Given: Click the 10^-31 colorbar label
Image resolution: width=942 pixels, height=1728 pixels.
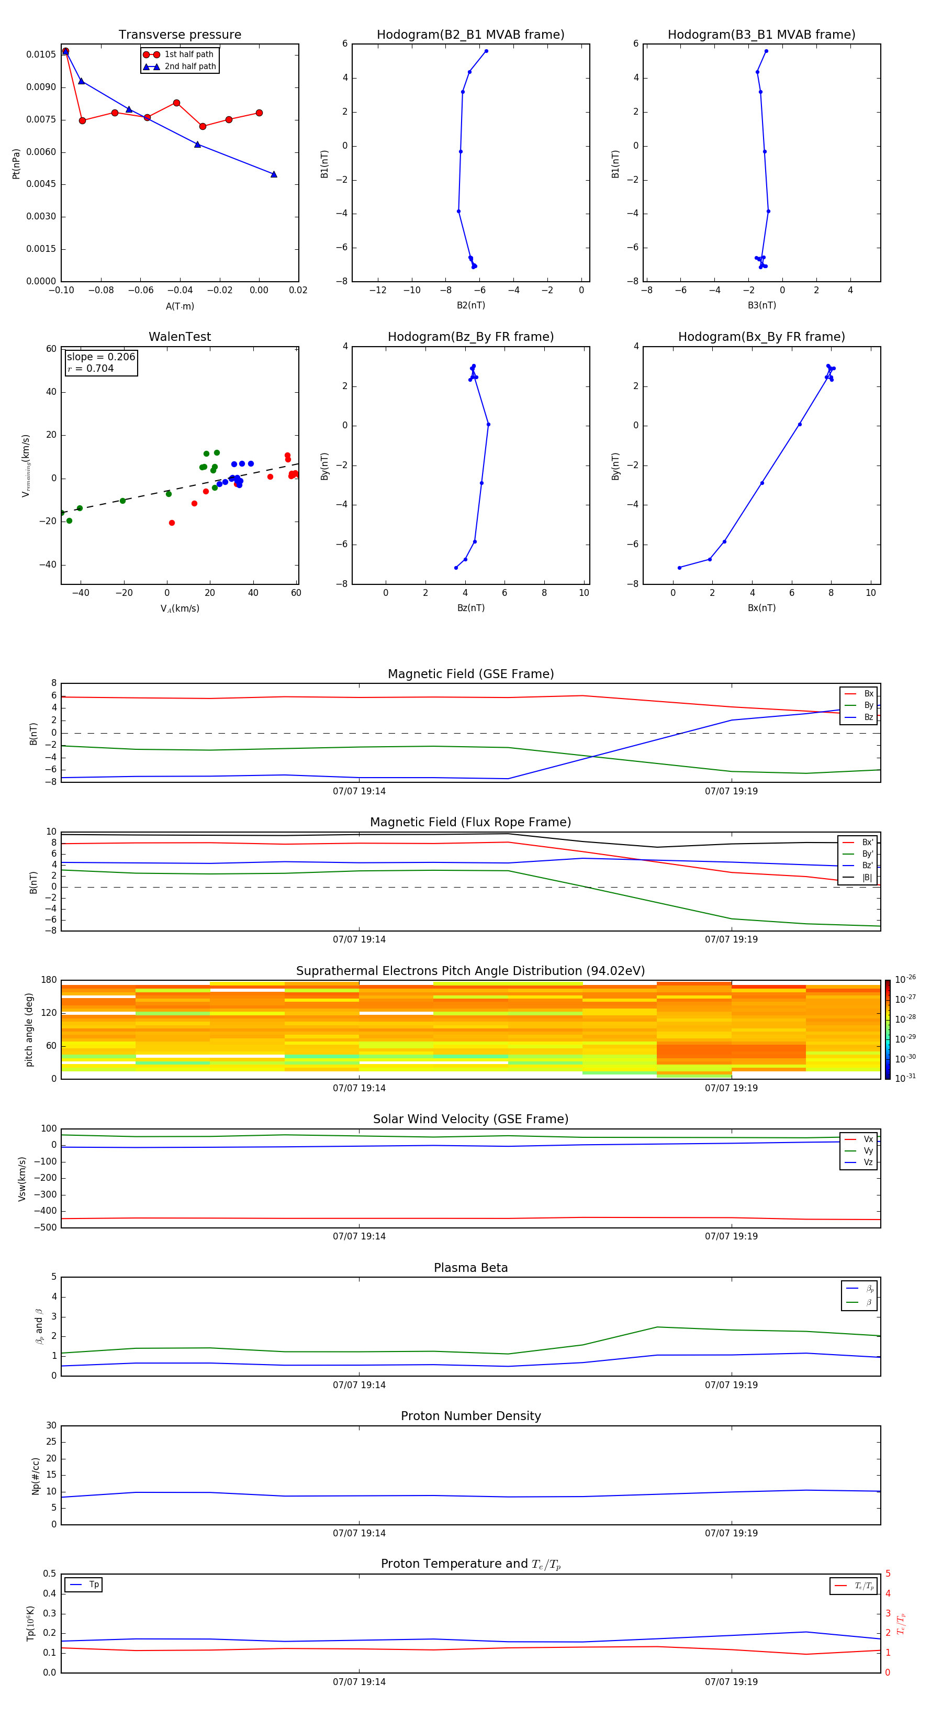Looking at the screenshot, I should click(x=905, y=1078).
